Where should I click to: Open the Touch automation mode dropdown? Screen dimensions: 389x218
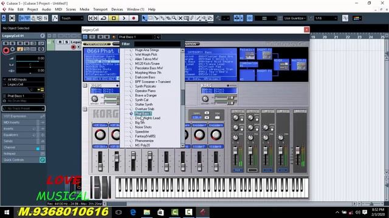[72, 18]
